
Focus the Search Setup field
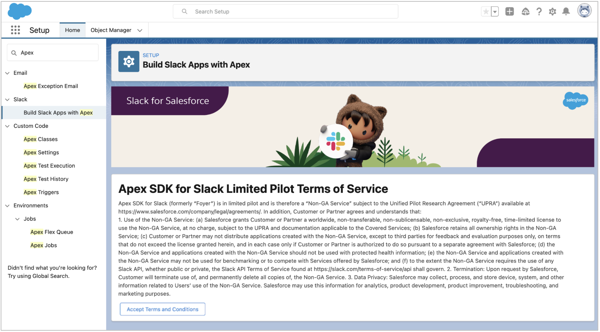285,12
